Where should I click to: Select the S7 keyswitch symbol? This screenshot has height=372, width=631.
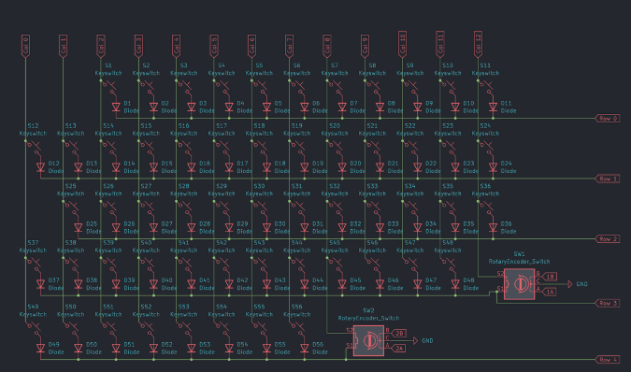(335, 87)
